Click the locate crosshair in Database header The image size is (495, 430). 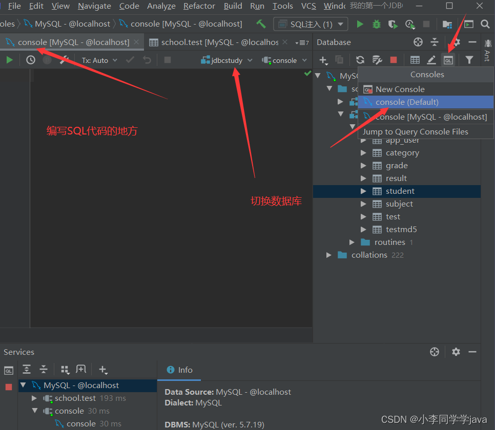tap(418, 42)
